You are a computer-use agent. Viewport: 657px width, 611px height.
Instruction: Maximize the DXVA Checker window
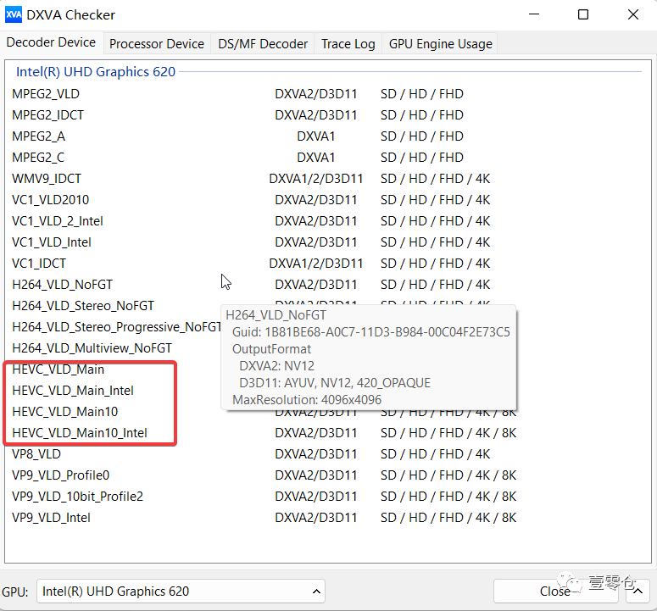(x=583, y=14)
